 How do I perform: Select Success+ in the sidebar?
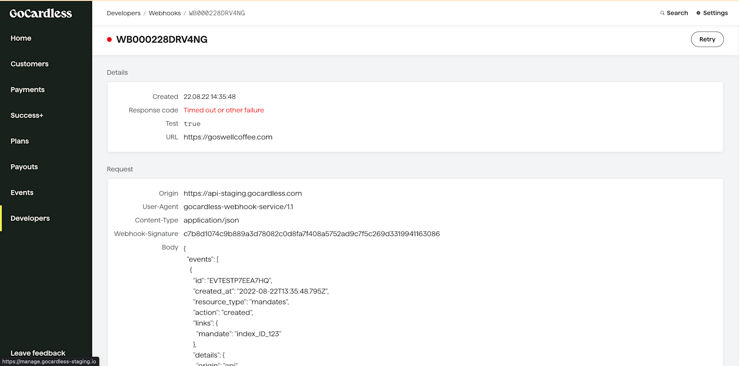point(27,115)
